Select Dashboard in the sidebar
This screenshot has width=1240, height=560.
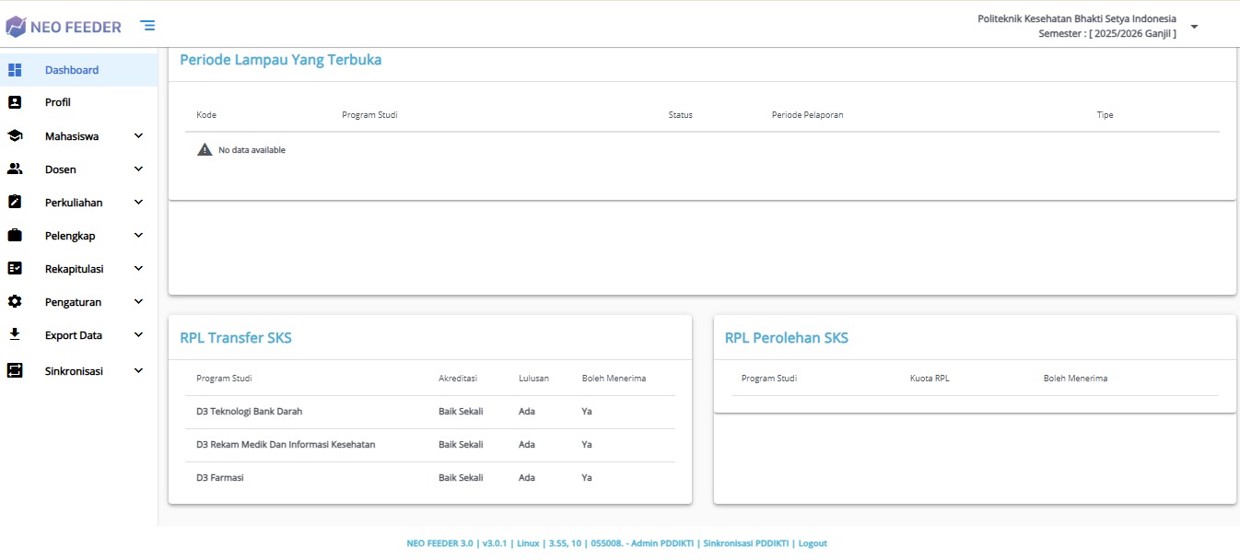(x=72, y=70)
